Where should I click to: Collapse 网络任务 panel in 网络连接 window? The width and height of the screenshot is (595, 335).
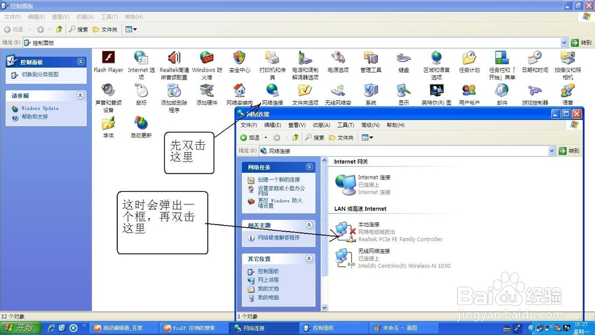pyautogui.click(x=309, y=167)
